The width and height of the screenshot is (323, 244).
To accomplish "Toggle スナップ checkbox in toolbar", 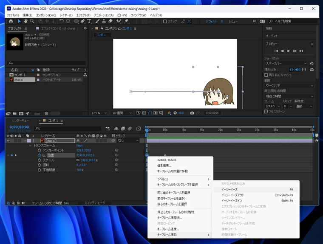I will [165, 21].
